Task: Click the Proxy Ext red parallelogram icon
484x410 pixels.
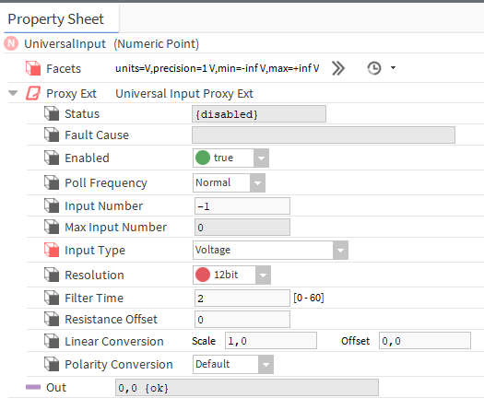Action: point(33,93)
